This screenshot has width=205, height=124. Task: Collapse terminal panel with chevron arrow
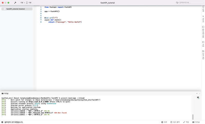click(200, 93)
